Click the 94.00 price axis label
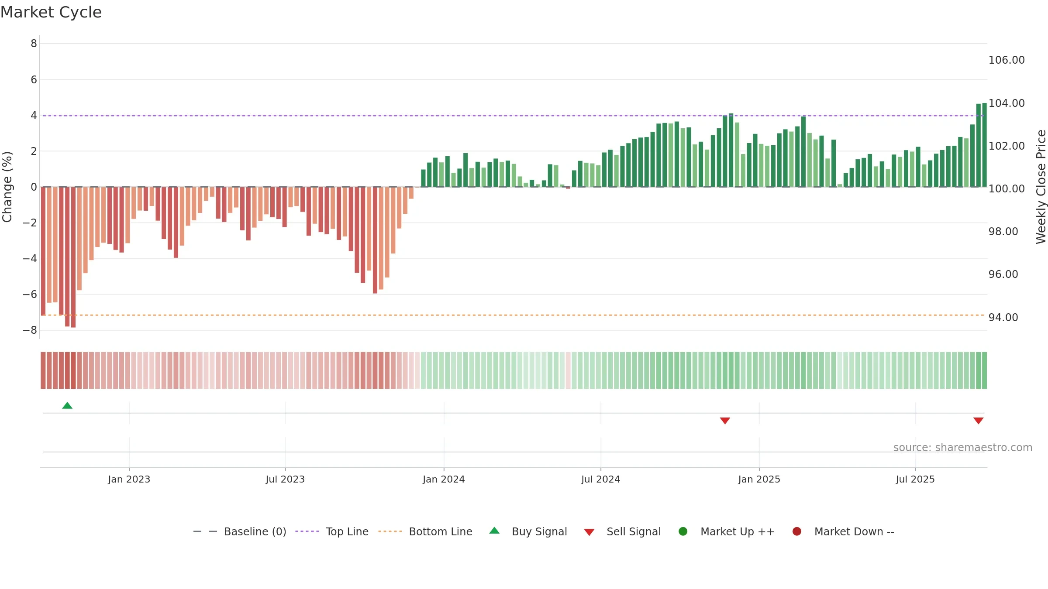This screenshot has height=589, width=1048. pos(1003,318)
